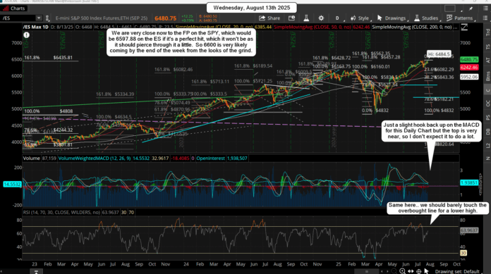
Task: Click the VolumeWeightedMACD study label
Action: pyautogui.click(x=95, y=158)
